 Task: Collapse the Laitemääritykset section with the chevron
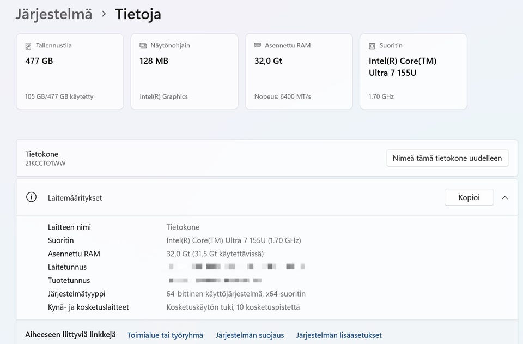tap(504, 197)
